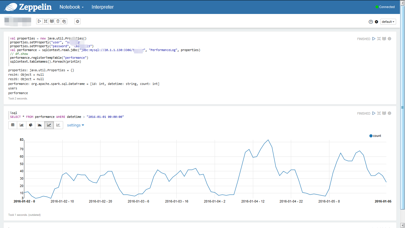Clone the current notebook
The height and width of the screenshot is (228, 405).
pos(64,21)
